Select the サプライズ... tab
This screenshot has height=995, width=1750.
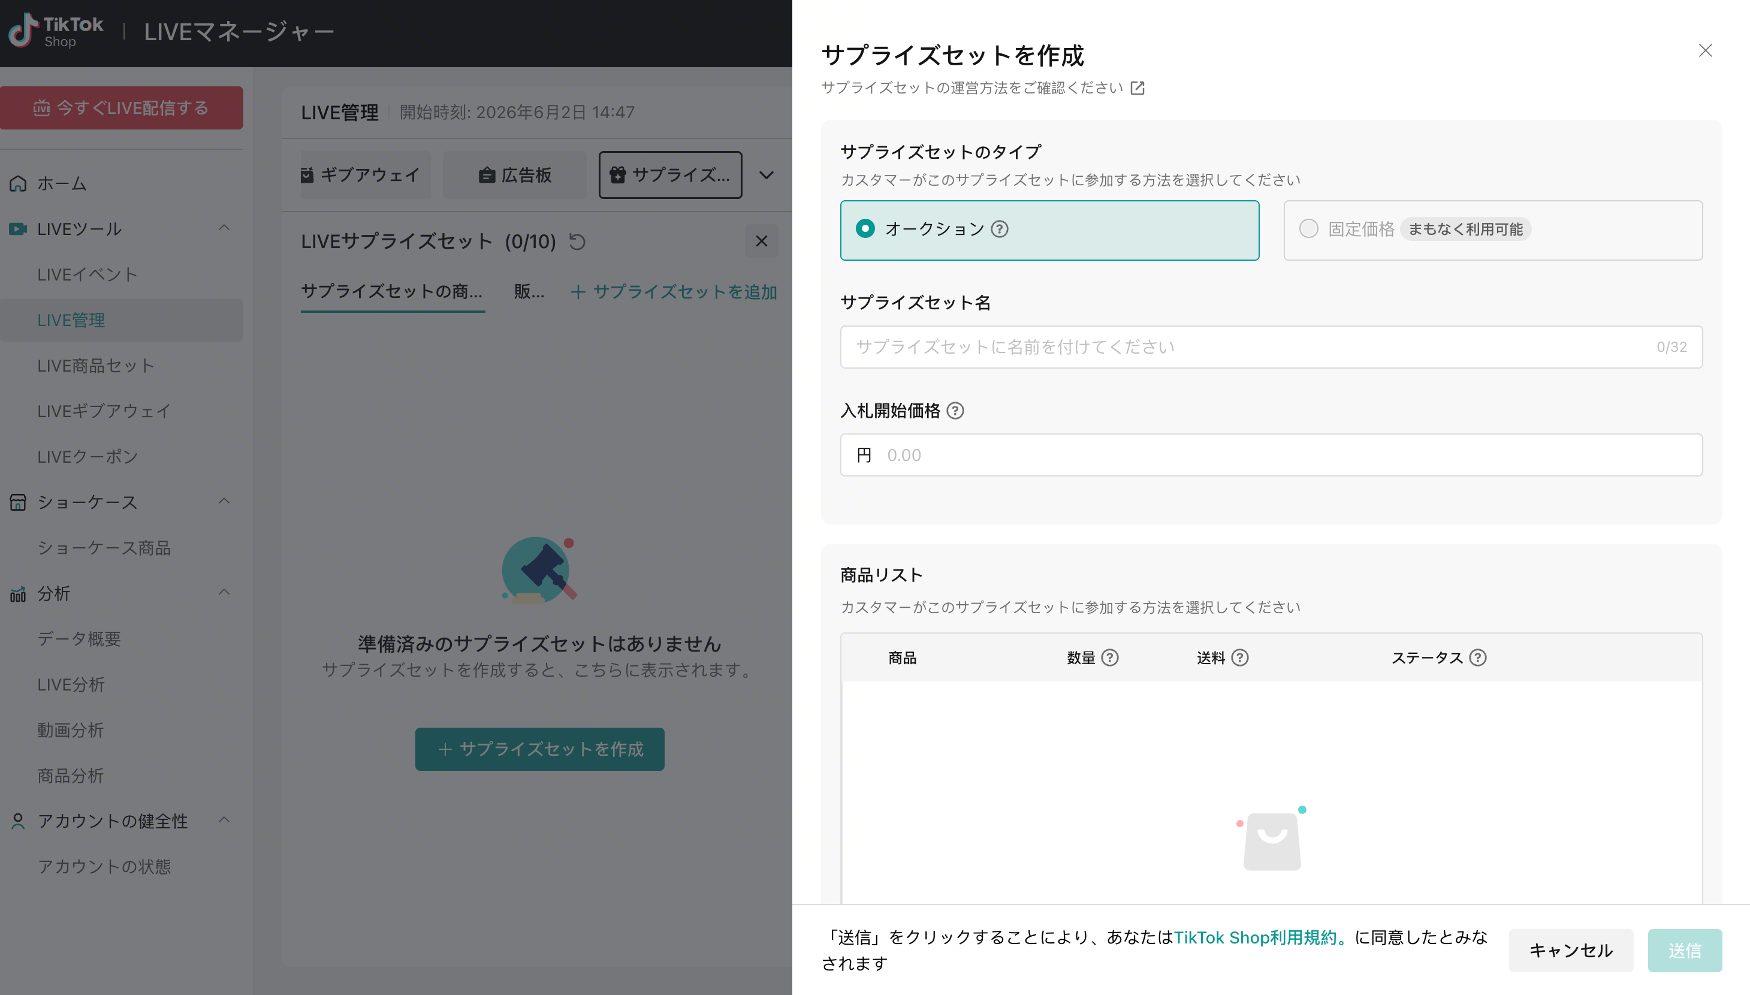[670, 175]
